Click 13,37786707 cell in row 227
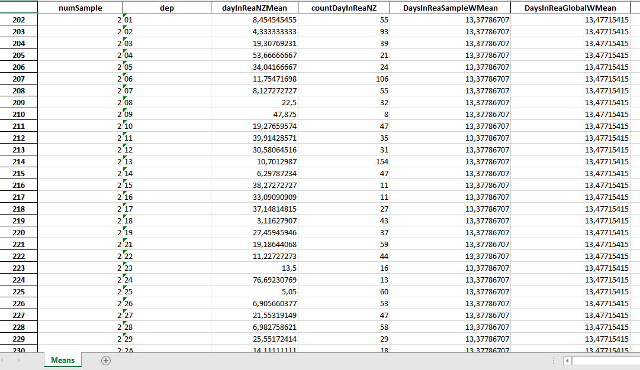 [x=450, y=316]
